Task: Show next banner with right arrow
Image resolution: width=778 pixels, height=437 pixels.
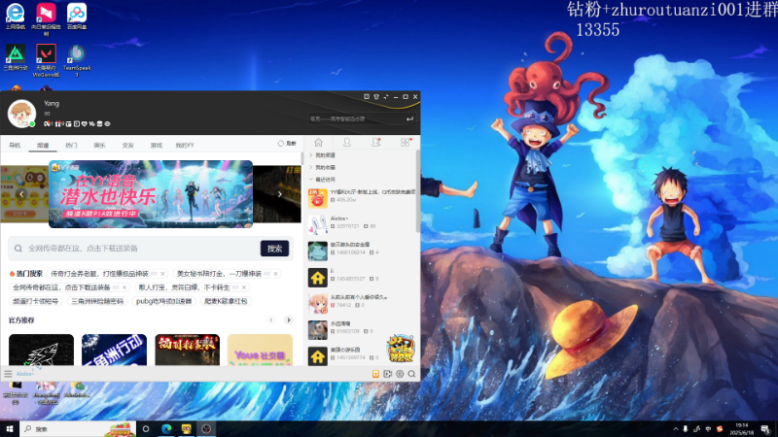Action: (x=280, y=194)
